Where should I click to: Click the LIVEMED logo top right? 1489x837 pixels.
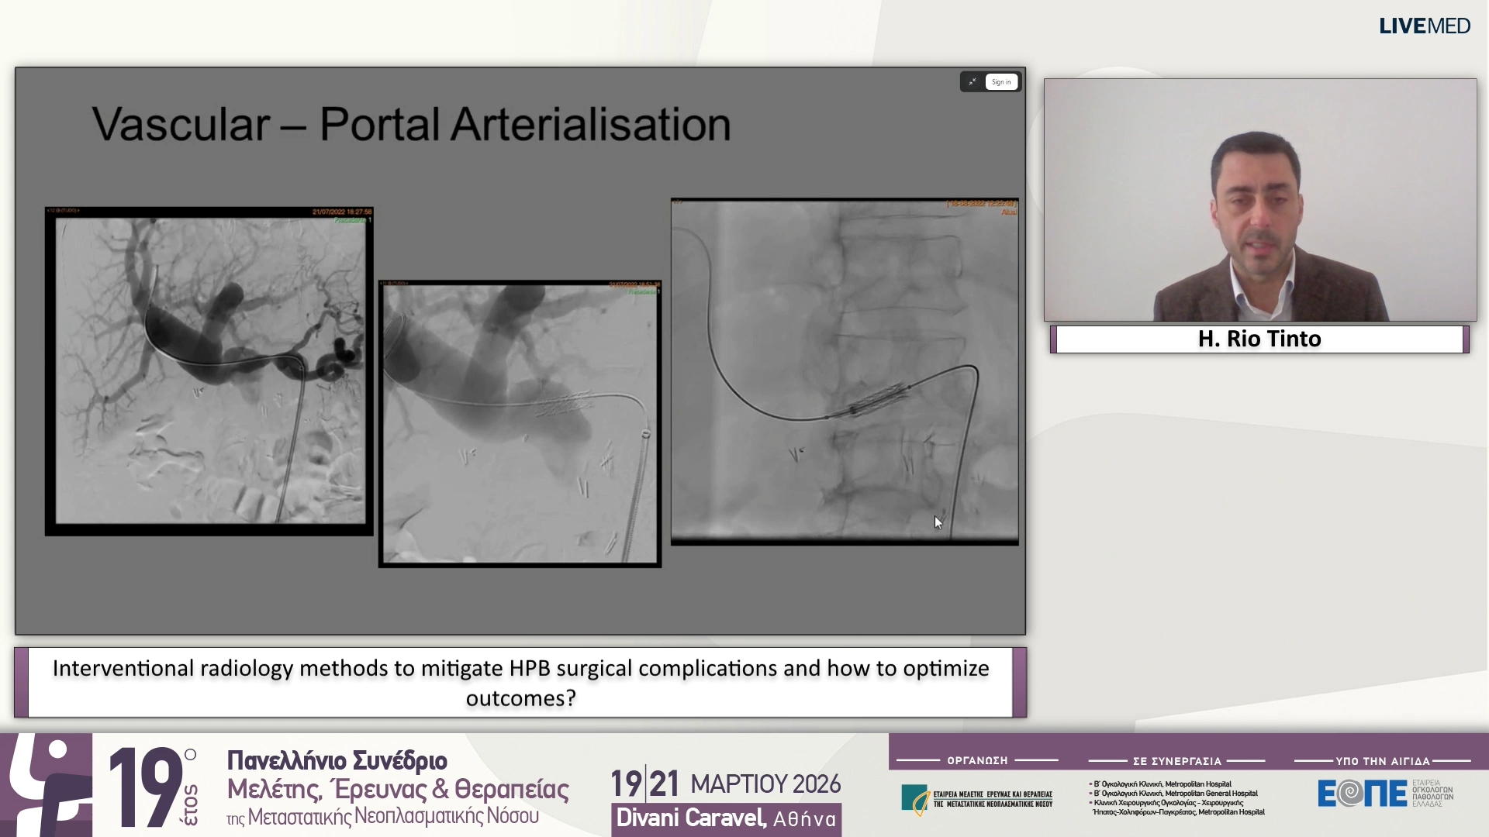pyautogui.click(x=1424, y=26)
